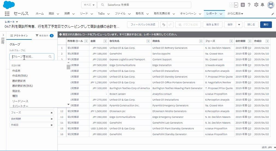Open the 取引先 tab
The height and width of the screenshot is (151, 276).
pos(140,14)
